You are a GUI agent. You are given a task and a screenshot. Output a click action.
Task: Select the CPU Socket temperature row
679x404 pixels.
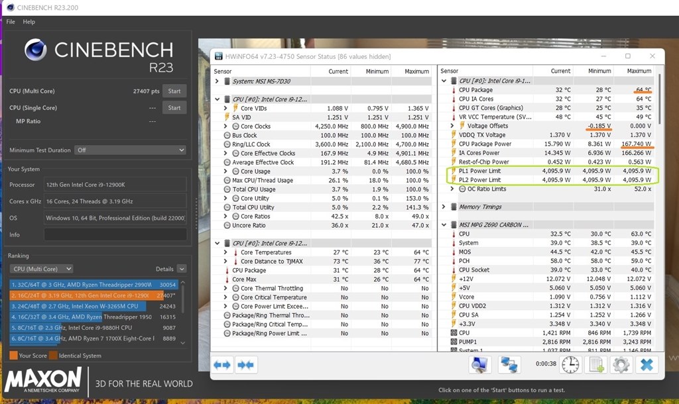pyautogui.click(x=546, y=270)
